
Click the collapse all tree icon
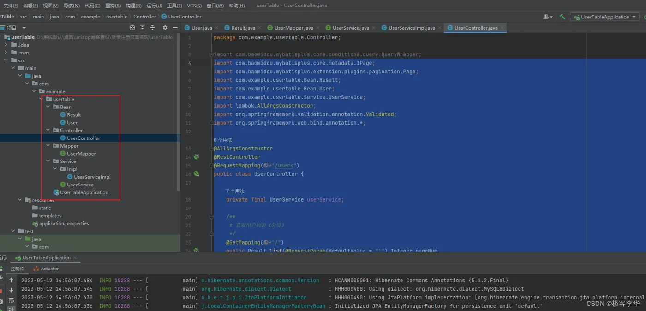pos(152,28)
